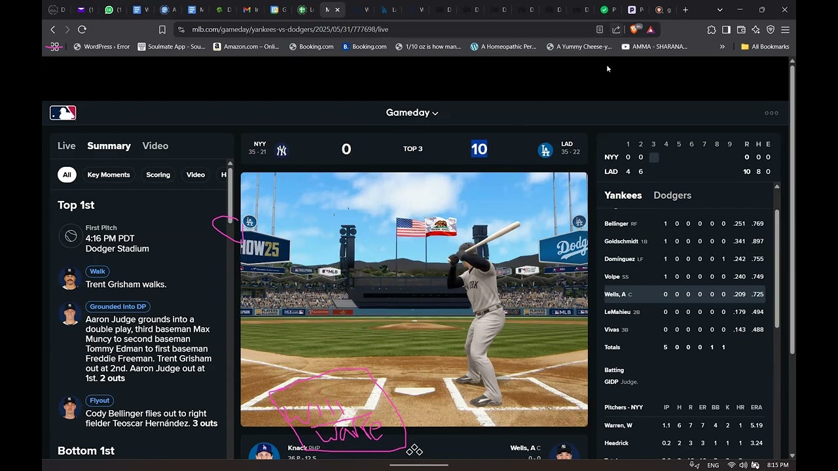Viewport: 838px width, 471px height.
Task: Click the Flyout play label
Action: pyautogui.click(x=100, y=400)
